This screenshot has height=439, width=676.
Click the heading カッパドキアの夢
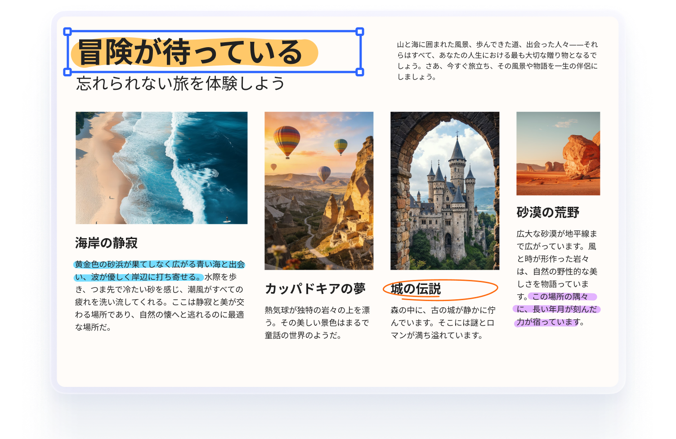(x=315, y=288)
